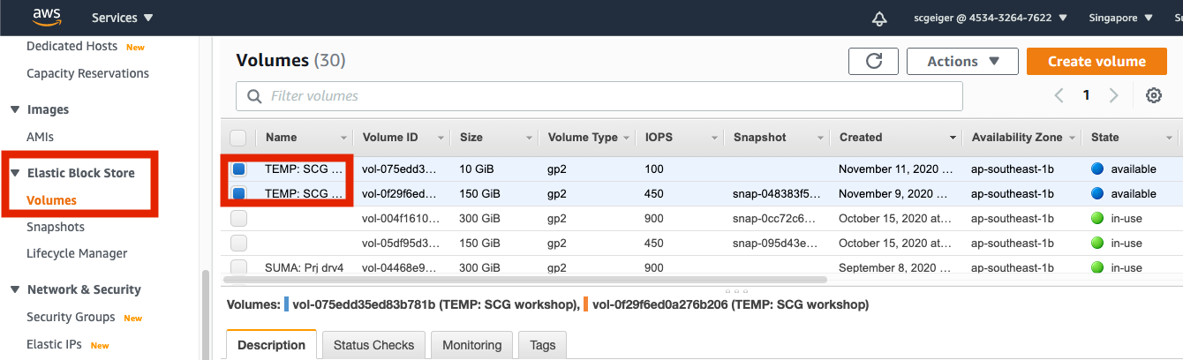Image resolution: width=1183 pixels, height=360 pixels.
Task: Collapse the Images sidebar section
Action: click(x=14, y=109)
